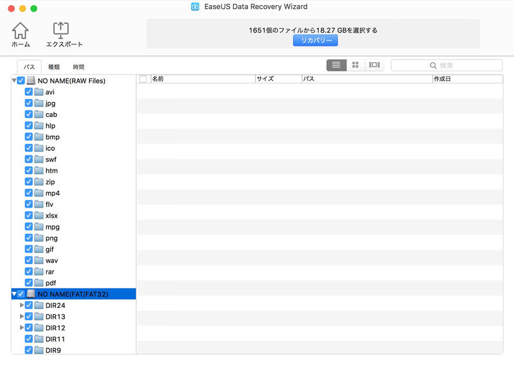Uncheck the DIR11 folder checkbox
Viewport: 514px width, 365px height.
28,339
